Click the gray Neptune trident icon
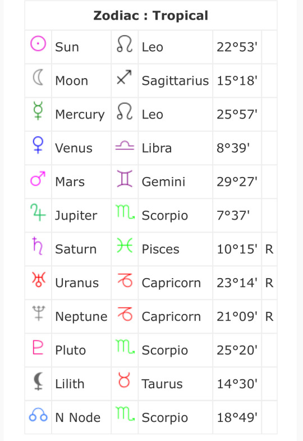 coord(39,313)
